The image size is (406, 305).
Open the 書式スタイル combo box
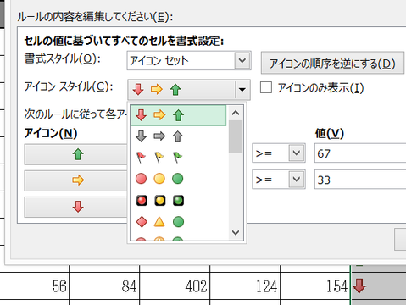189,60
